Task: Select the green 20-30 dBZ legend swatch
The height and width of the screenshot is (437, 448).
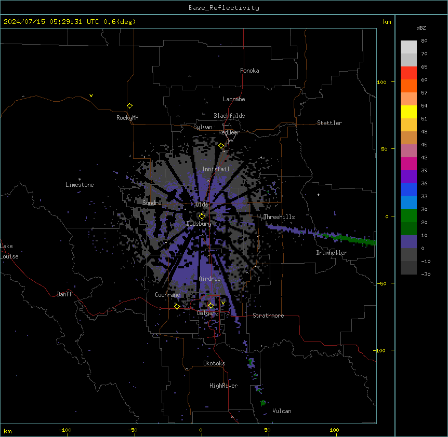Action: [x=409, y=216]
